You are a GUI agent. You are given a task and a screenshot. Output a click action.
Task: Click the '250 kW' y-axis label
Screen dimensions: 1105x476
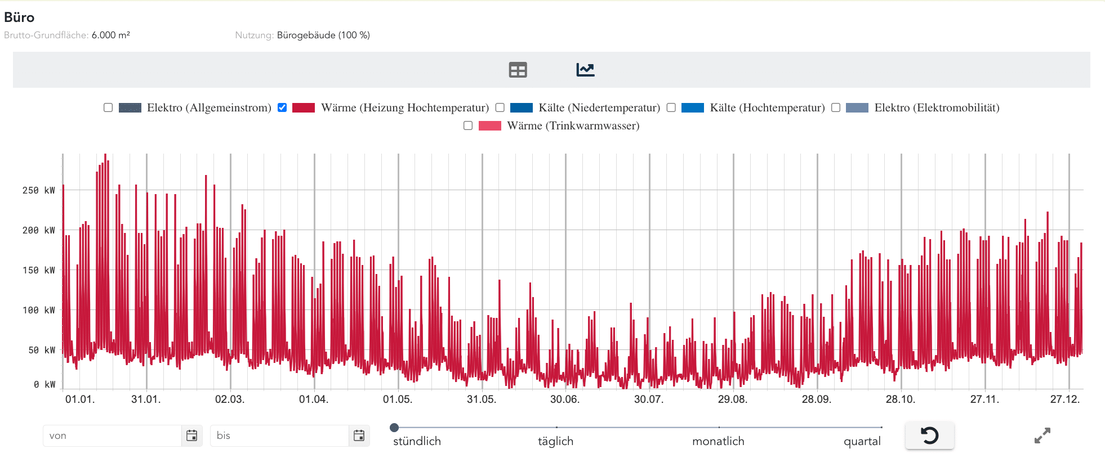tap(39, 190)
